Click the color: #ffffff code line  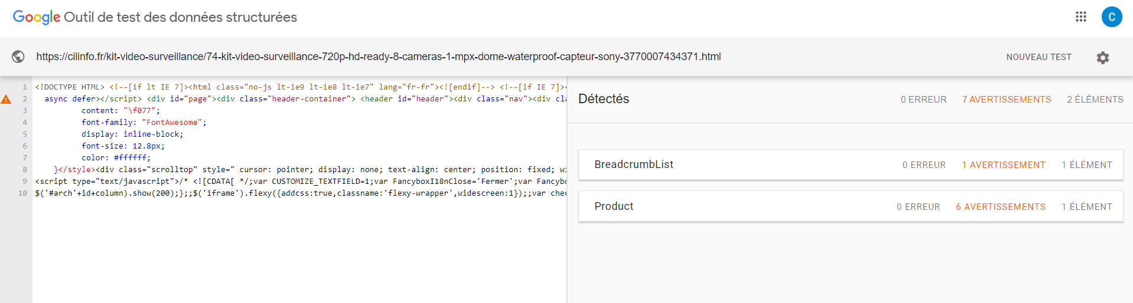pos(116,158)
